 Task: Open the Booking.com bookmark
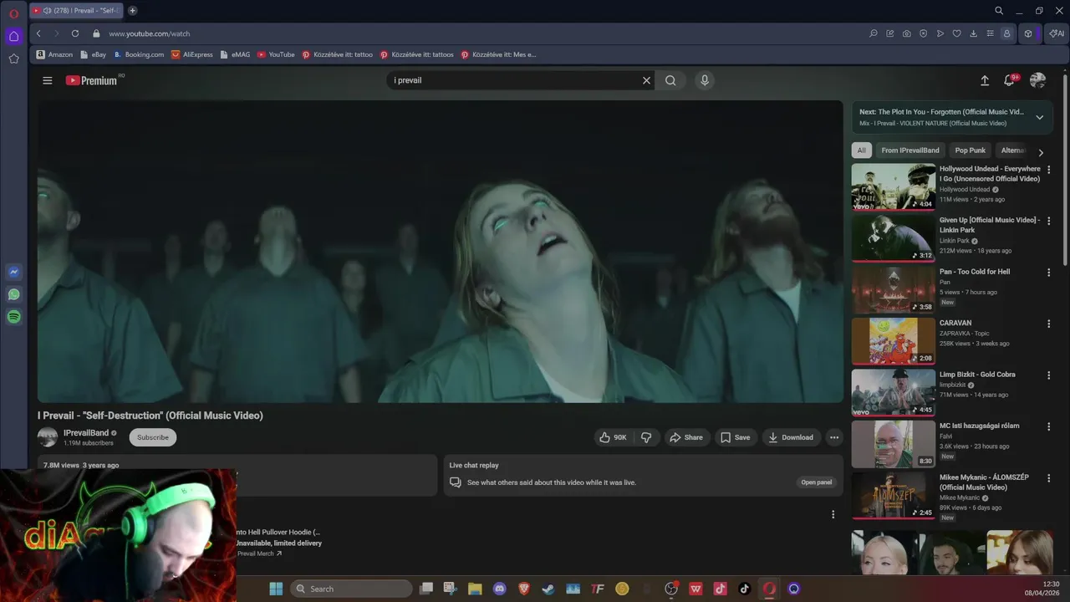(138, 54)
